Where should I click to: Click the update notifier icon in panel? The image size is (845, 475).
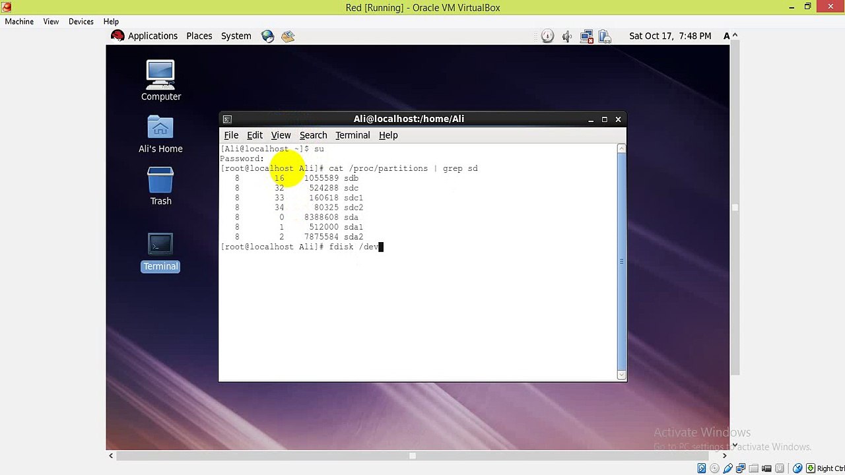pyautogui.click(x=547, y=36)
